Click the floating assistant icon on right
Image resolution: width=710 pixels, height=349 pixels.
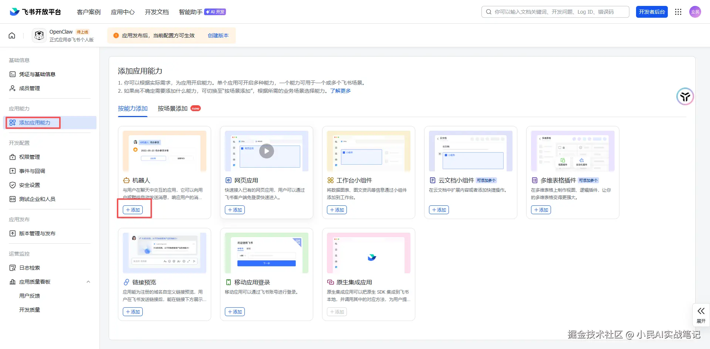point(685,96)
